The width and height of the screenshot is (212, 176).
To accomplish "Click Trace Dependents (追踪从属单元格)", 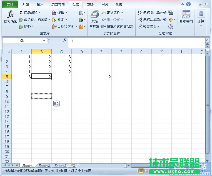I will tap(152, 20).
